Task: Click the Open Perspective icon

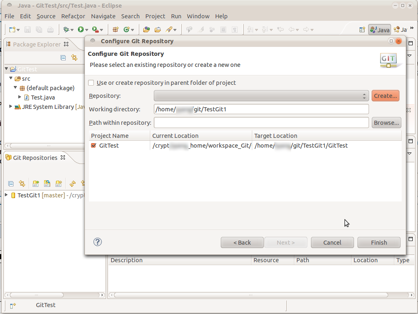Action: 362,29
